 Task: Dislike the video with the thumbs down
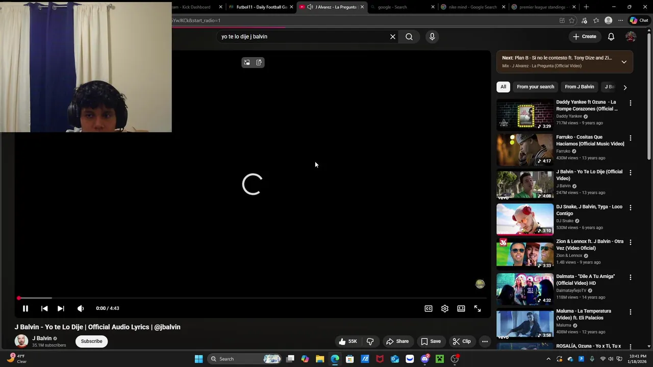point(370,342)
